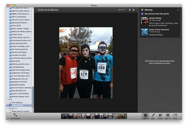This screenshot has width=188, height=128.
Task: Select Stir fried everything event
Action: [19, 49]
